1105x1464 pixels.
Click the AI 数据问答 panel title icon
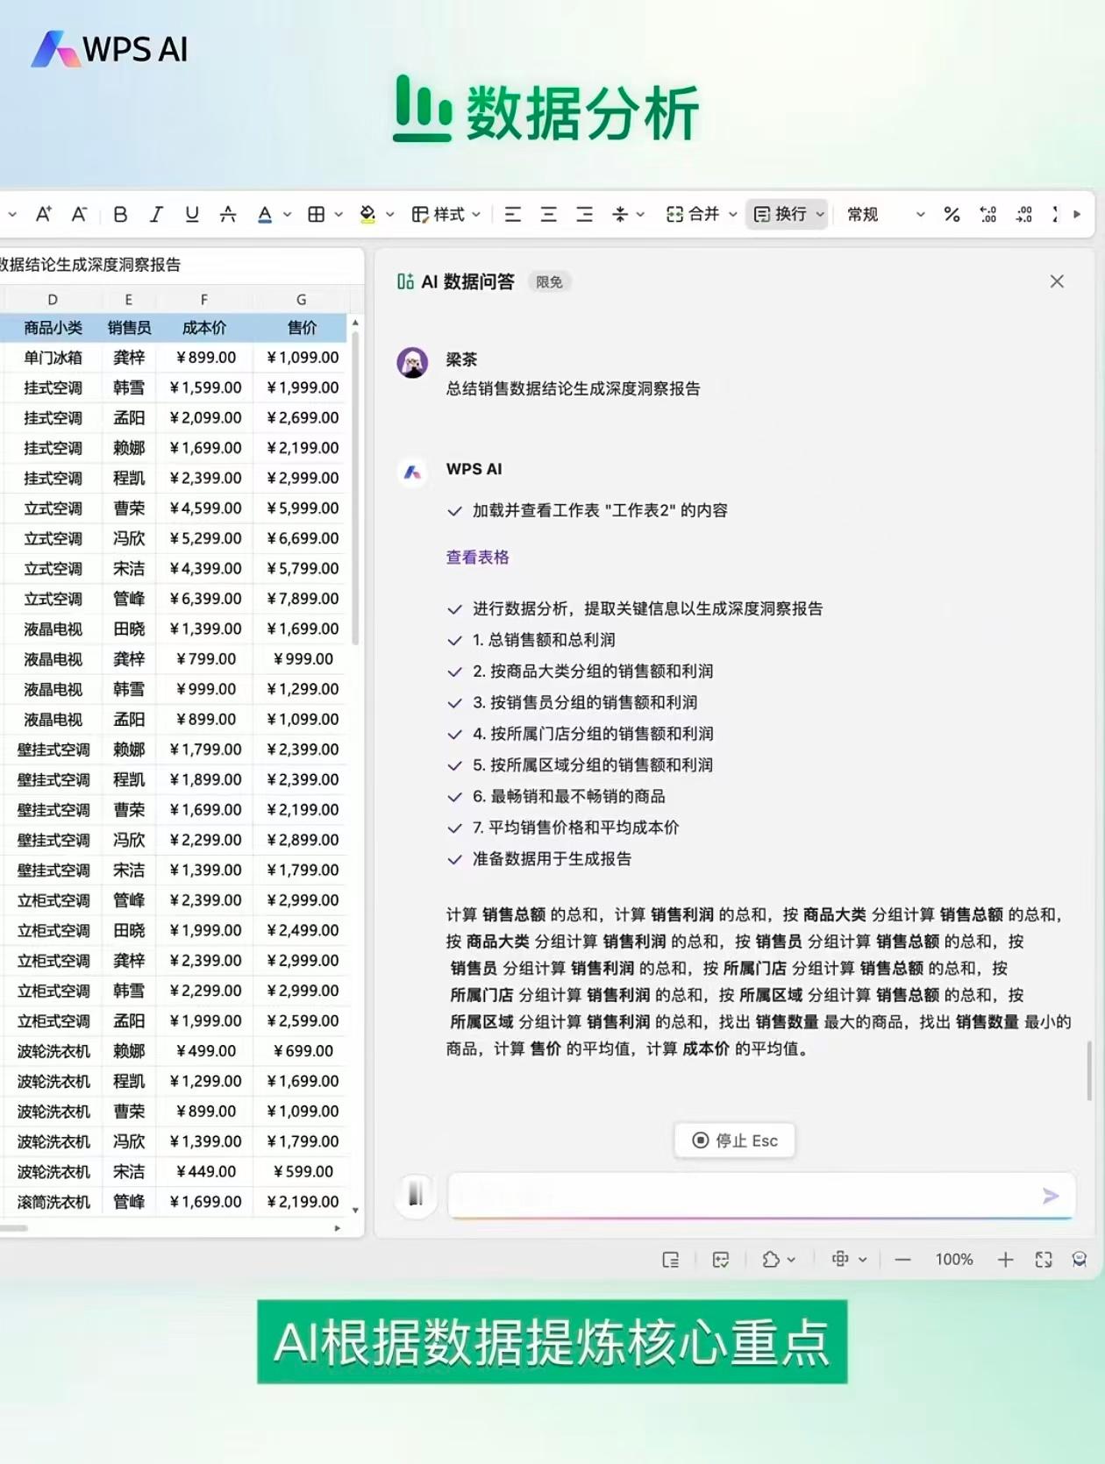405,281
